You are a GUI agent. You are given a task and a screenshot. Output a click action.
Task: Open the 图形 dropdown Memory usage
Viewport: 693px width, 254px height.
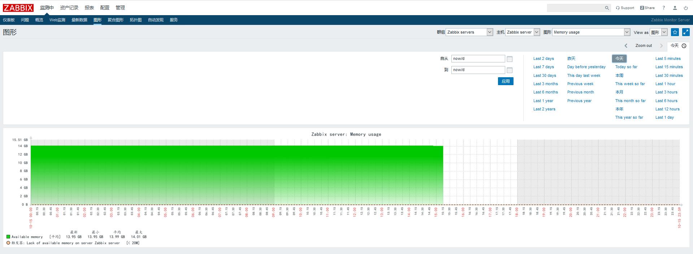click(591, 32)
